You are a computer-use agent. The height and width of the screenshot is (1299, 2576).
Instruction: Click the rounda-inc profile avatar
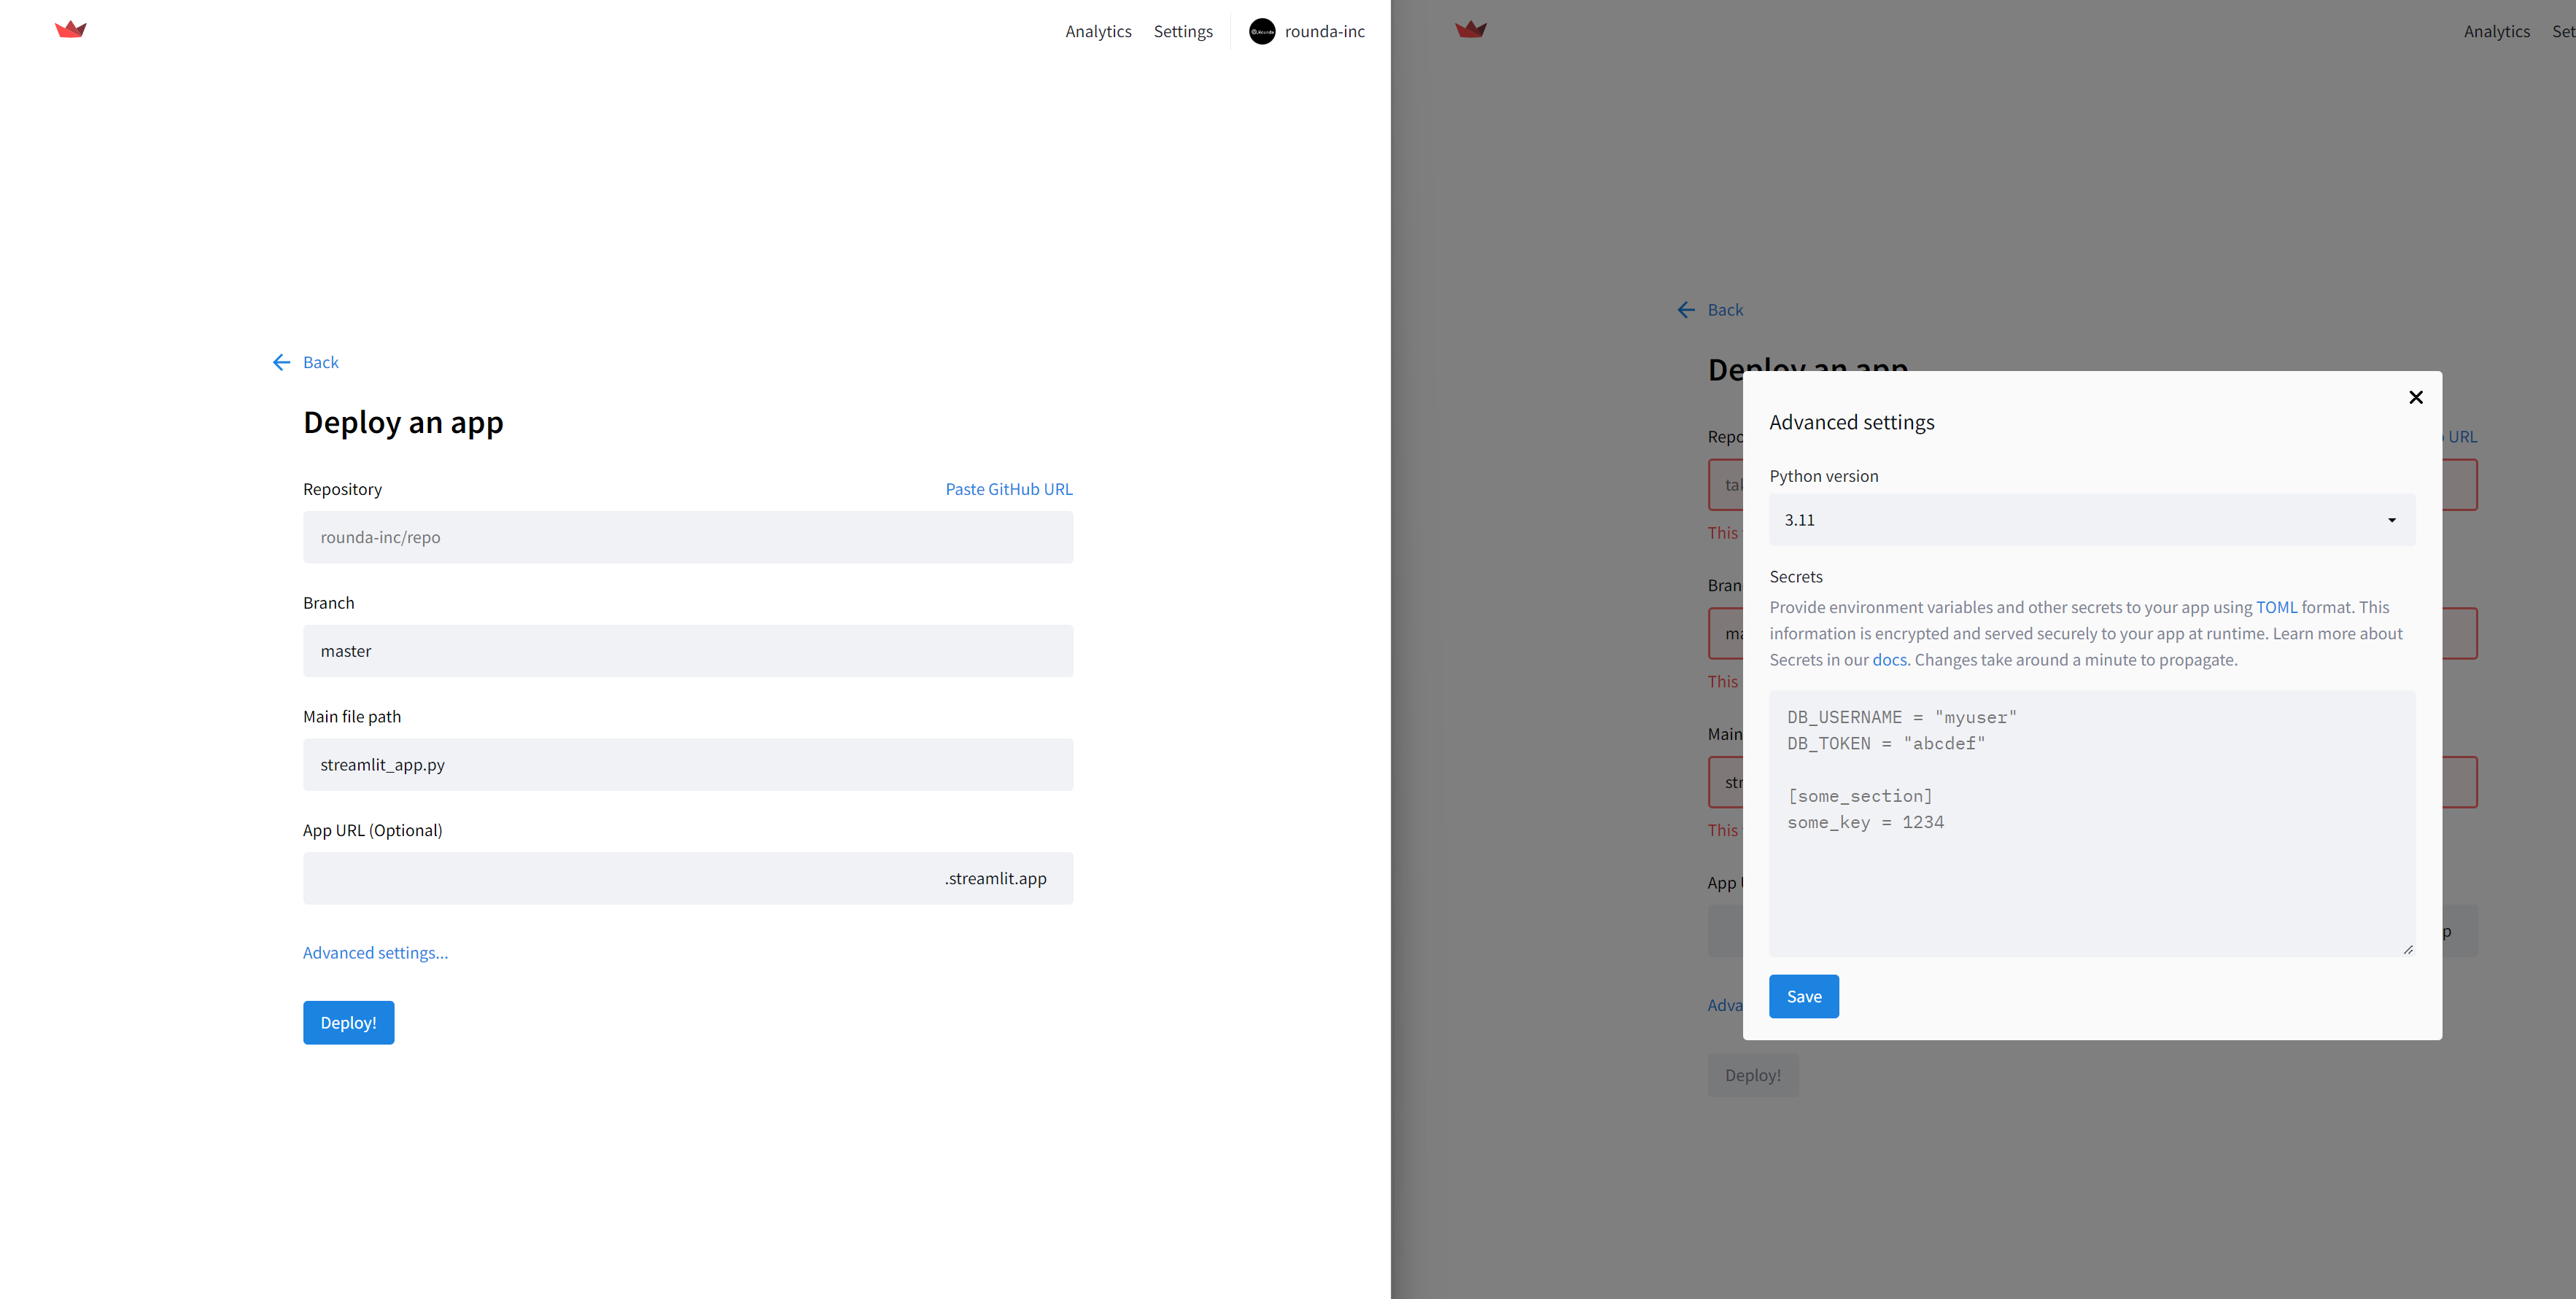click(x=1262, y=32)
